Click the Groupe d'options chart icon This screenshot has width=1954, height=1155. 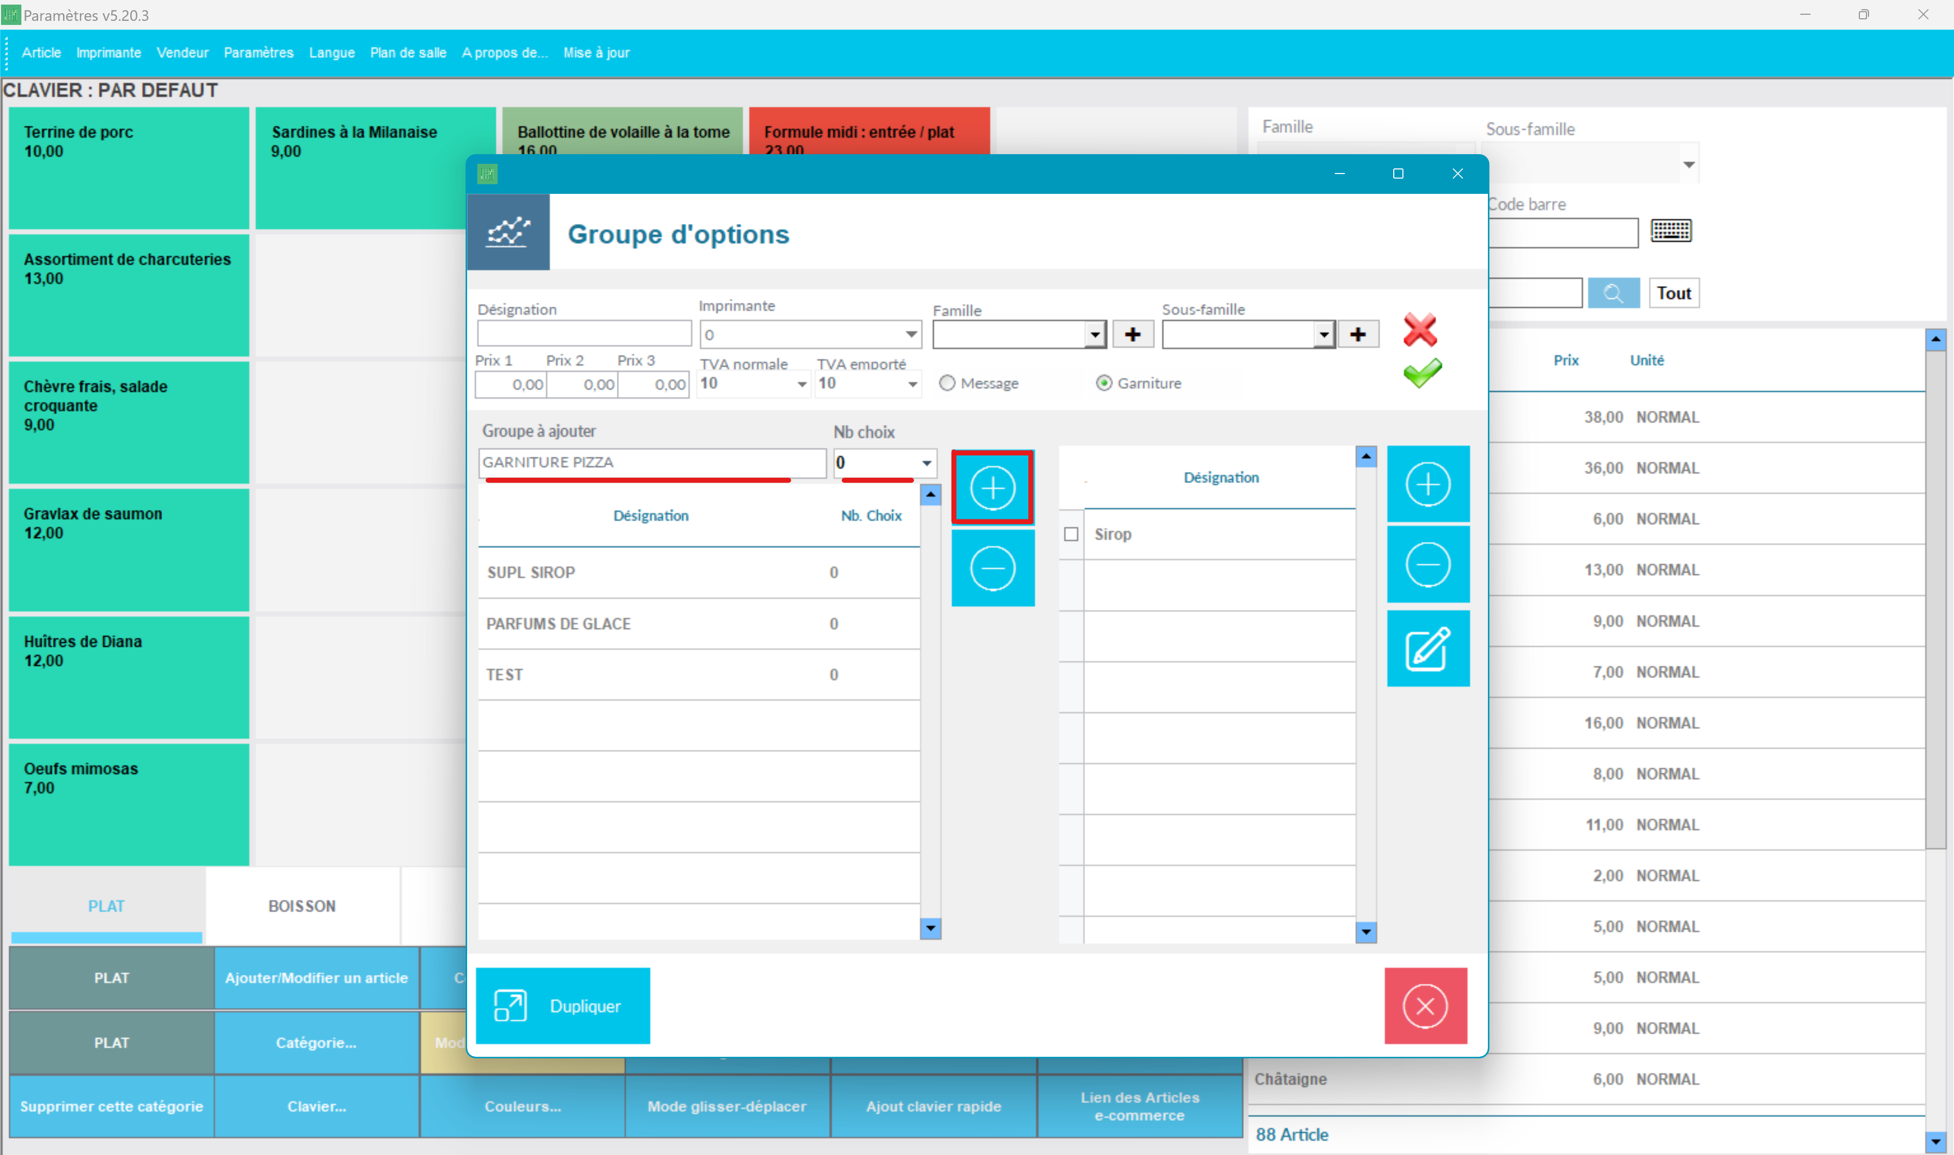[x=508, y=232]
